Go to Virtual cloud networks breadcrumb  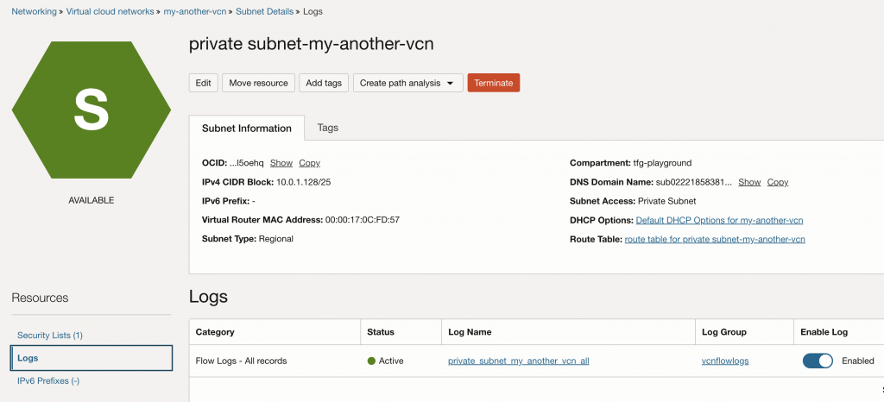[x=110, y=11]
